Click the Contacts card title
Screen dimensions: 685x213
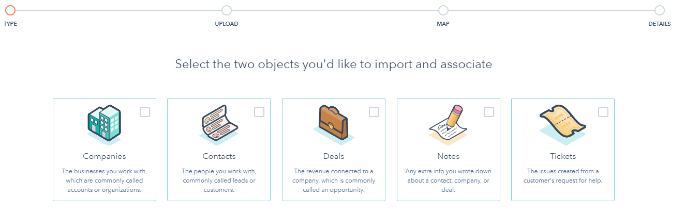point(219,156)
